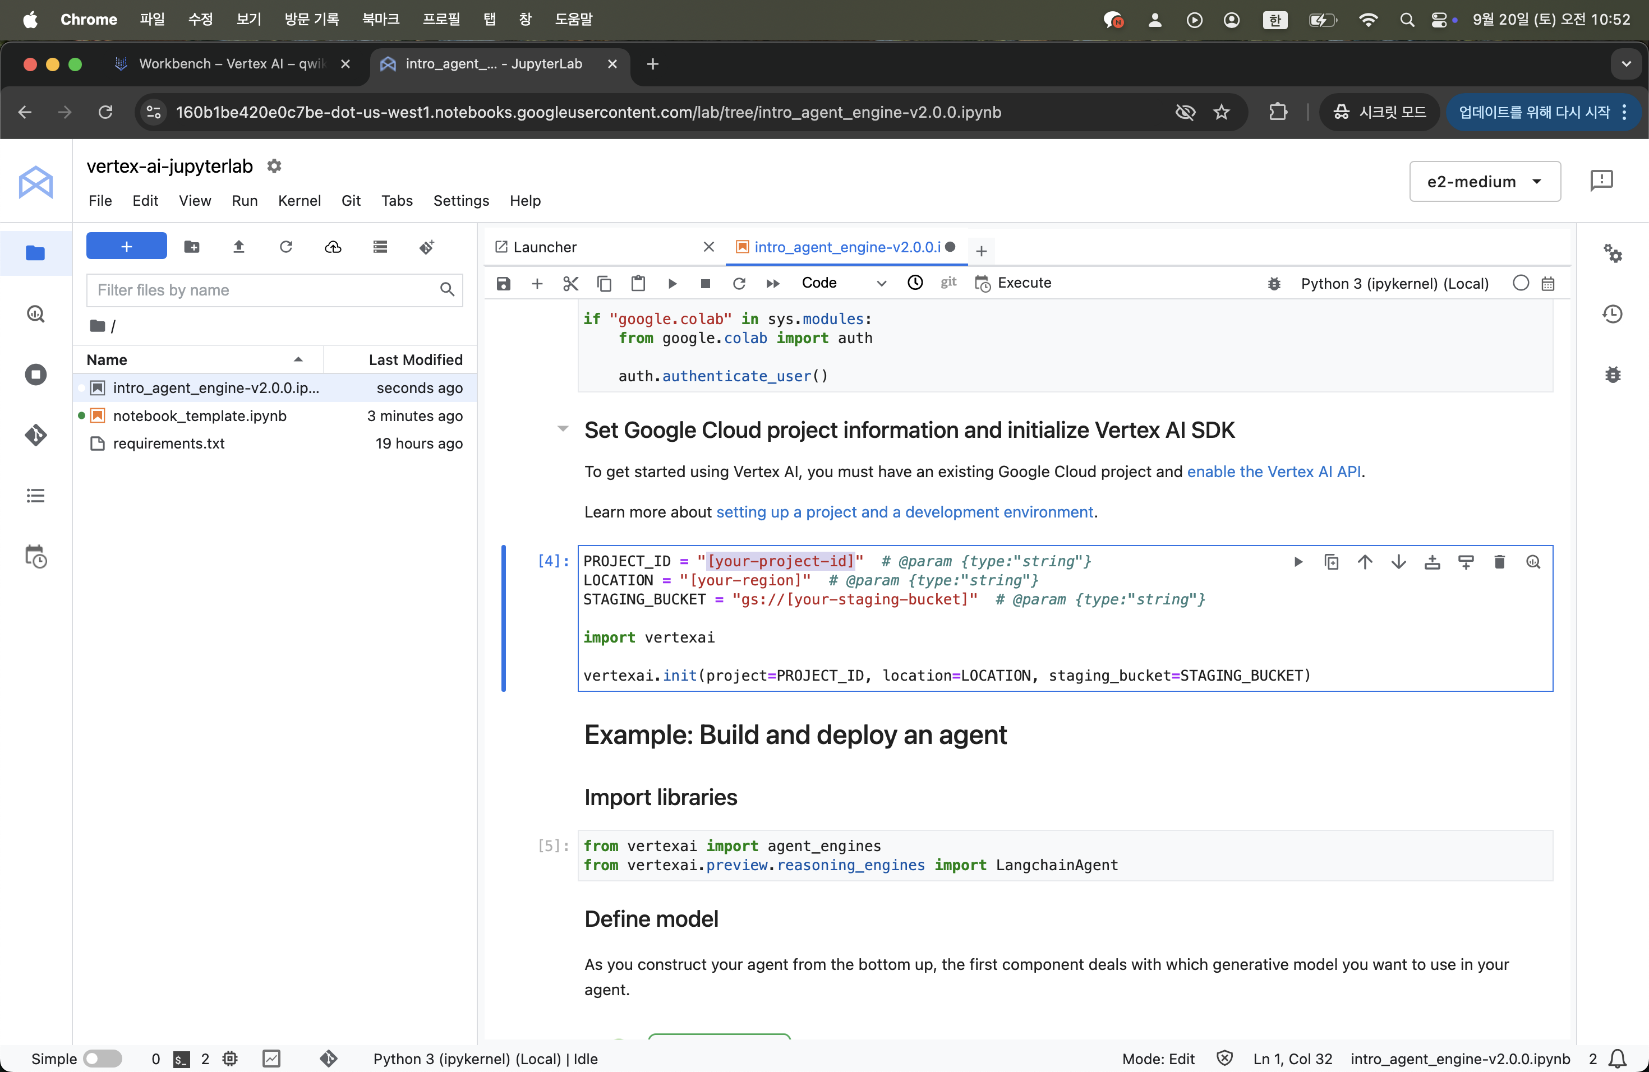The image size is (1649, 1072).
Task: Move the active cell down
Action: pos(1398,562)
